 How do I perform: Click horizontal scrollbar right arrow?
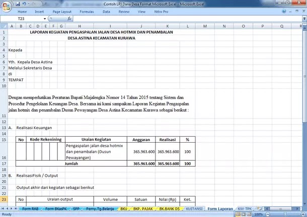coord(297,209)
